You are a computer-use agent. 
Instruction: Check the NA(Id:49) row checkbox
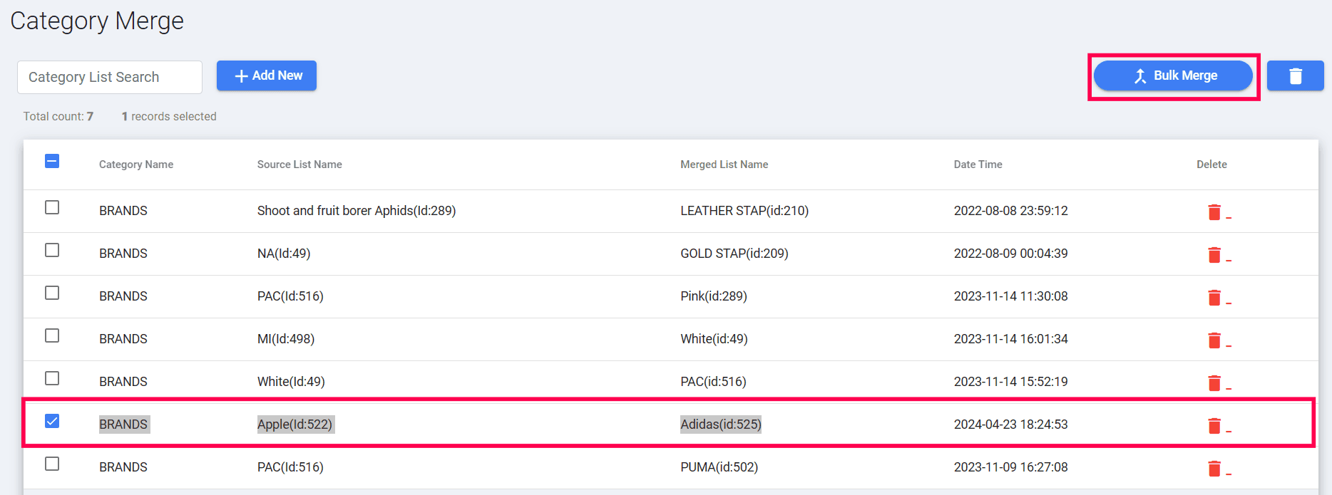click(x=52, y=250)
